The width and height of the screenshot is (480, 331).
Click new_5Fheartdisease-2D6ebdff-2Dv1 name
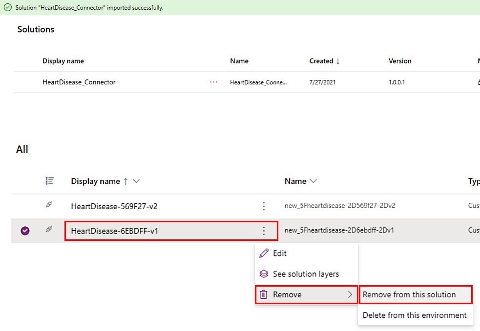coord(339,230)
